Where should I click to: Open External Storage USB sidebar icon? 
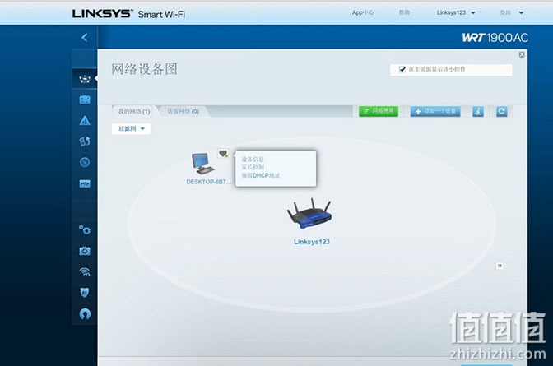[85, 183]
